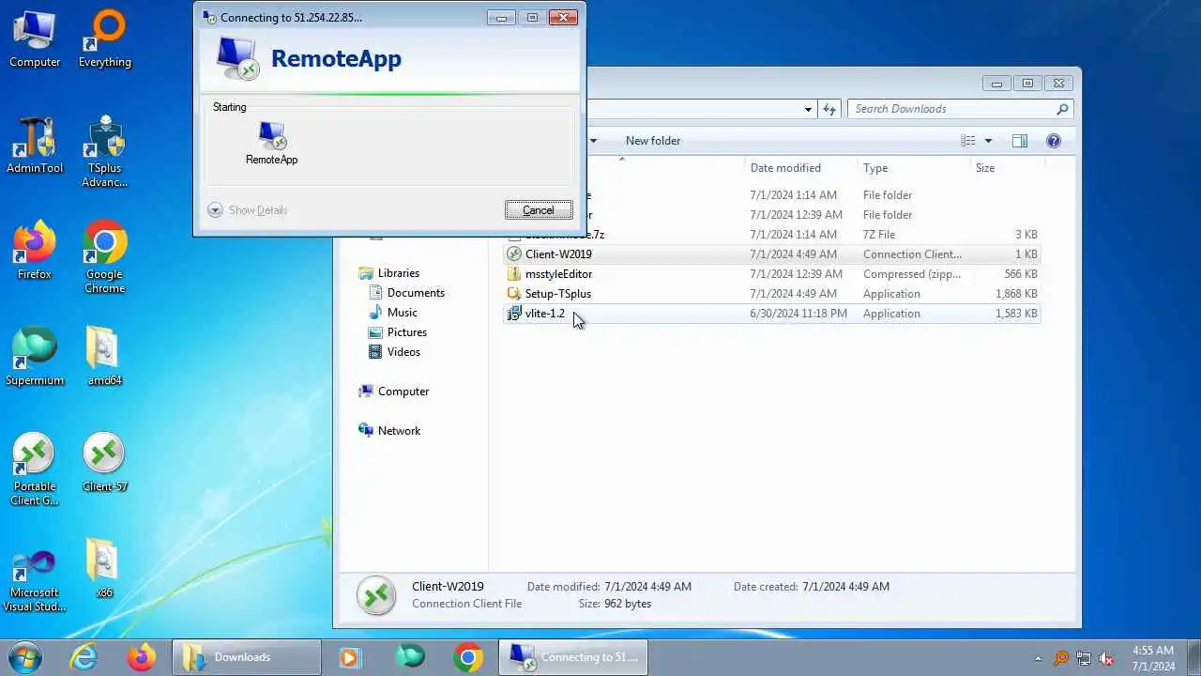Select Computer in the navigation pane
The image size is (1201, 676).
tap(403, 392)
